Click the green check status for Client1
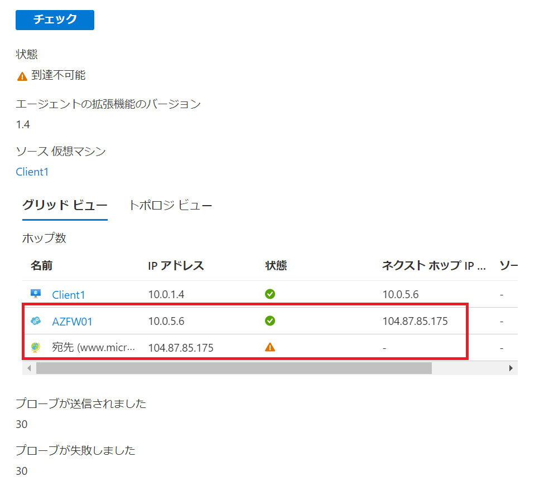The width and height of the screenshot is (549, 491). point(270,294)
